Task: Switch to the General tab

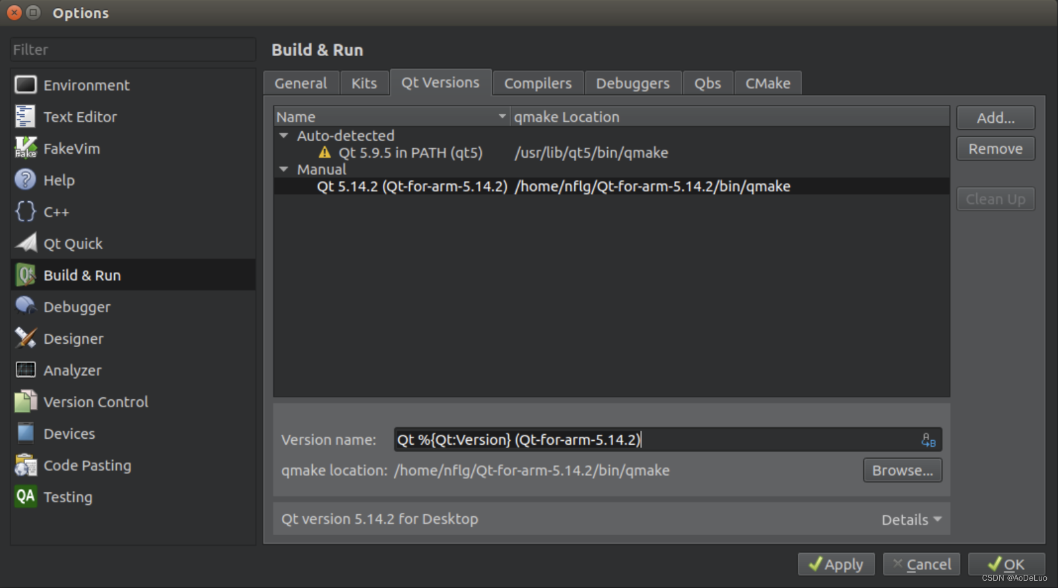Action: point(301,83)
